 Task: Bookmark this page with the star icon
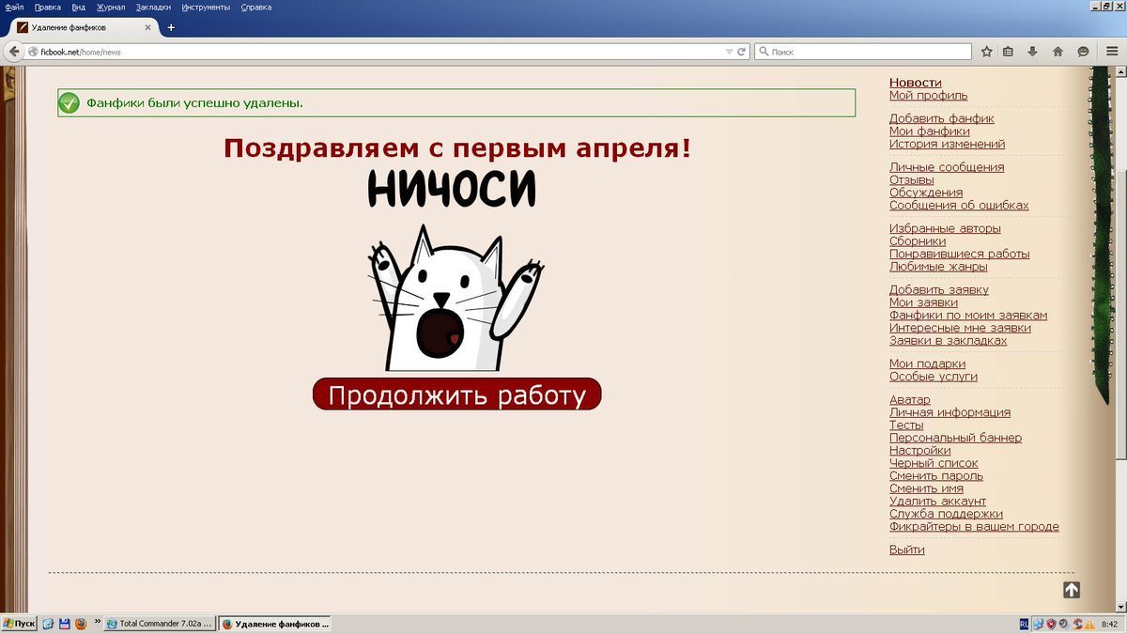coord(987,52)
